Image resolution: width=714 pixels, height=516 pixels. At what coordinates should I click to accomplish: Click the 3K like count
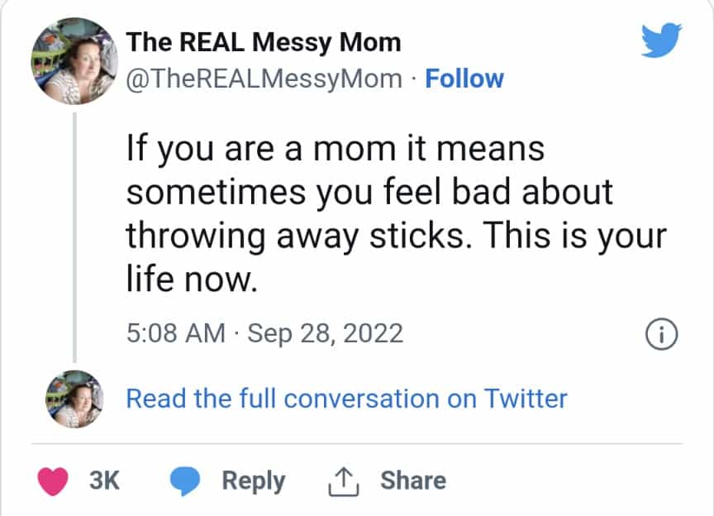click(106, 480)
